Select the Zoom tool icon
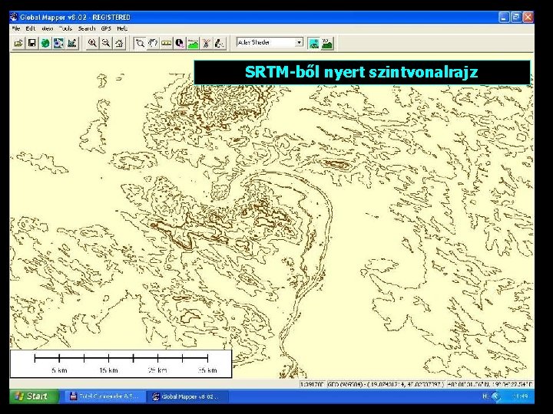The image size is (553, 414). click(x=140, y=43)
